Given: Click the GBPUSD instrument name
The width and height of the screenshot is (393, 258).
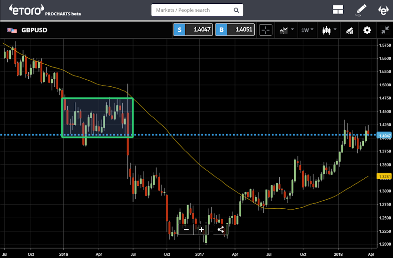Looking at the screenshot, I should (34, 30).
